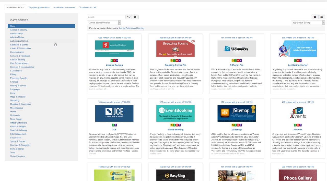The height and width of the screenshot is (181, 327).
Task: Open the Akeeba Backup logo thumbnail
Action: [114, 49]
